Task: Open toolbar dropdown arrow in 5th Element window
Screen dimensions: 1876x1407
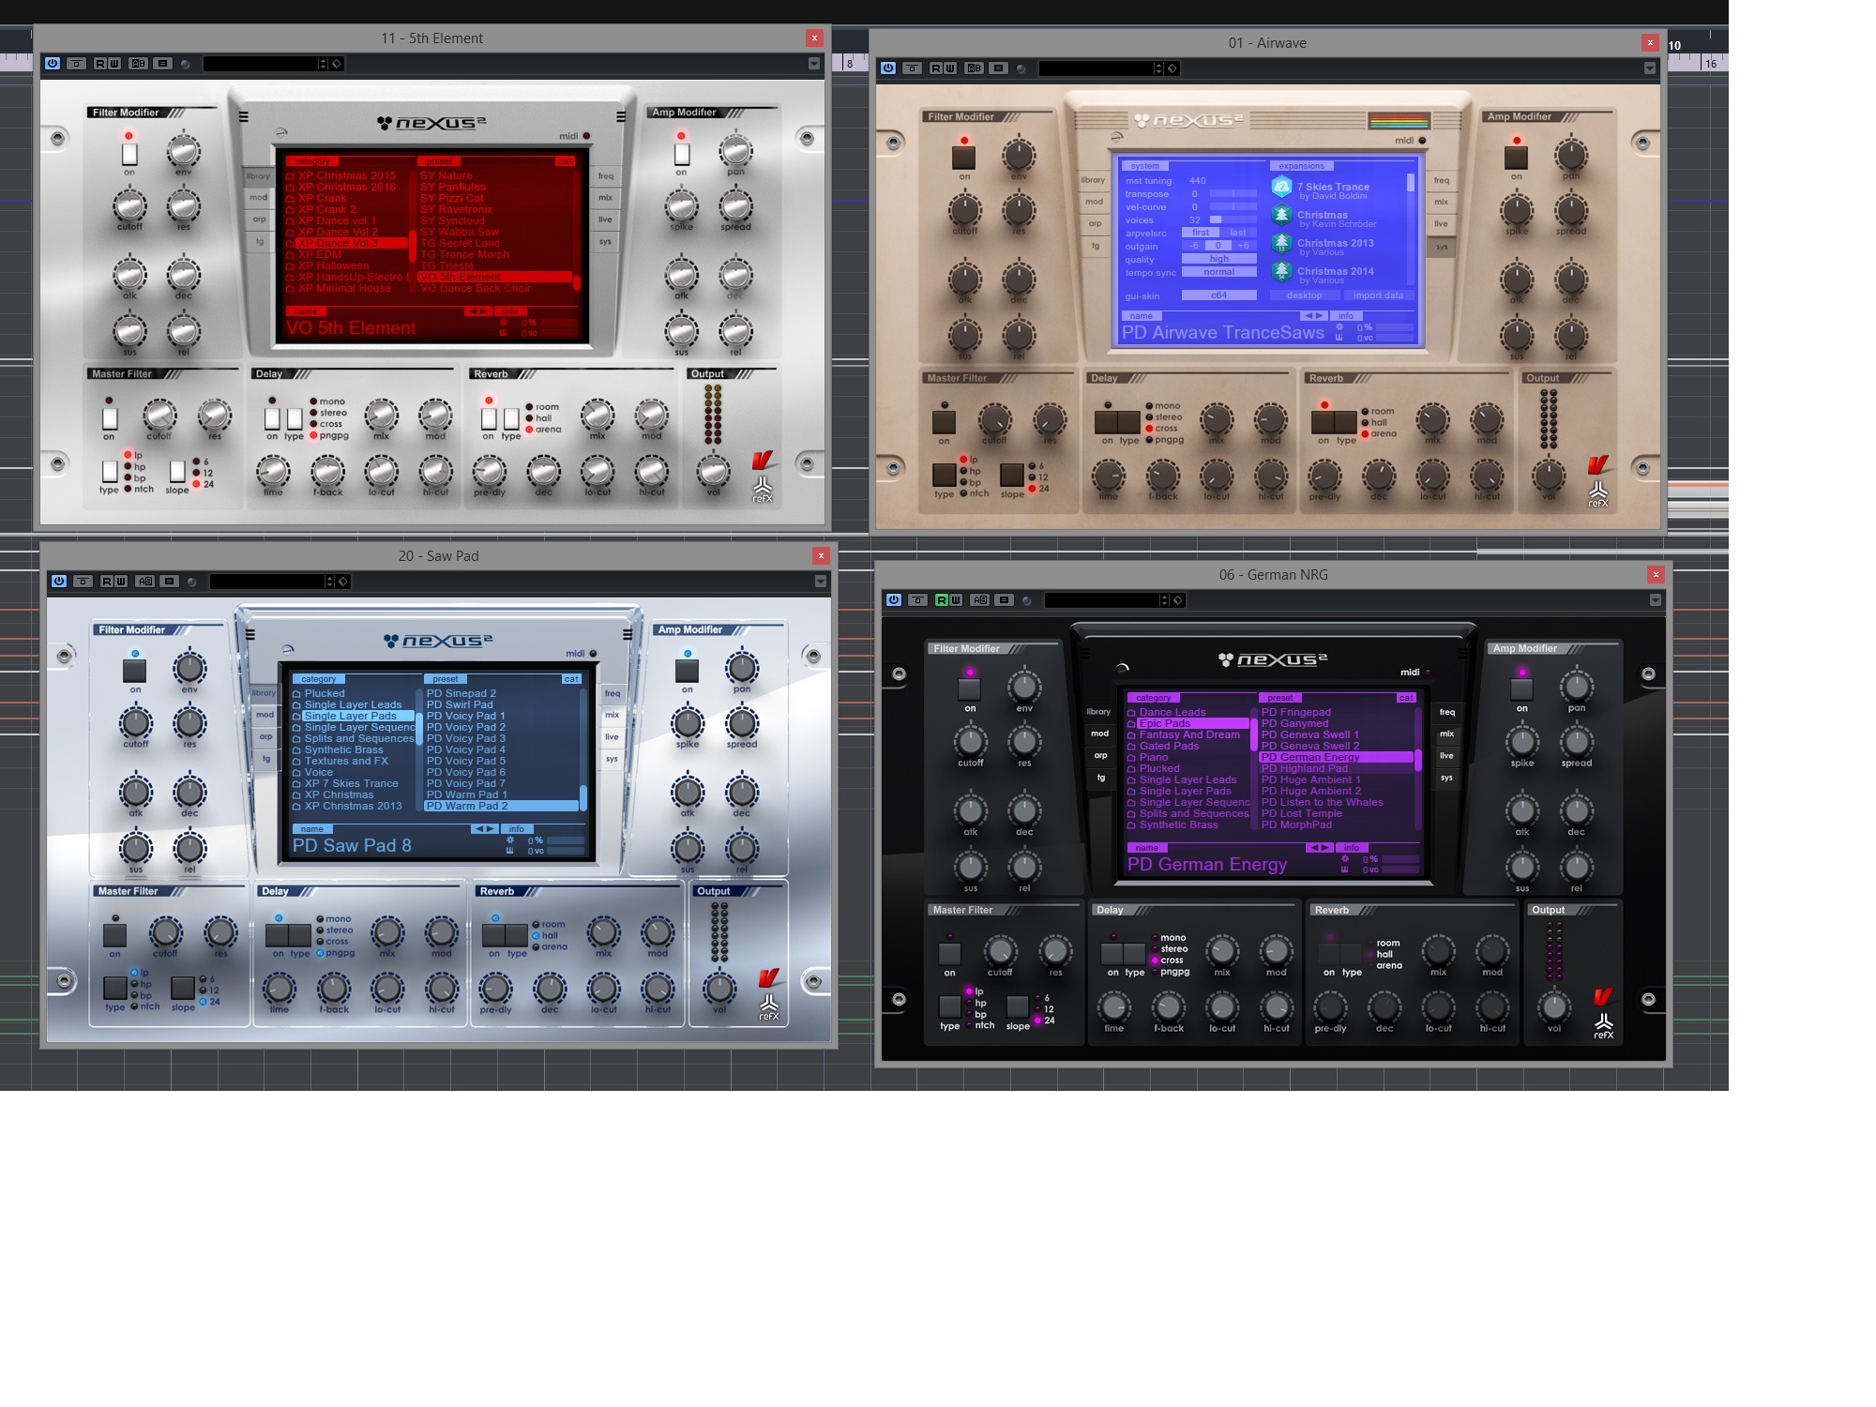Action: 814,64
